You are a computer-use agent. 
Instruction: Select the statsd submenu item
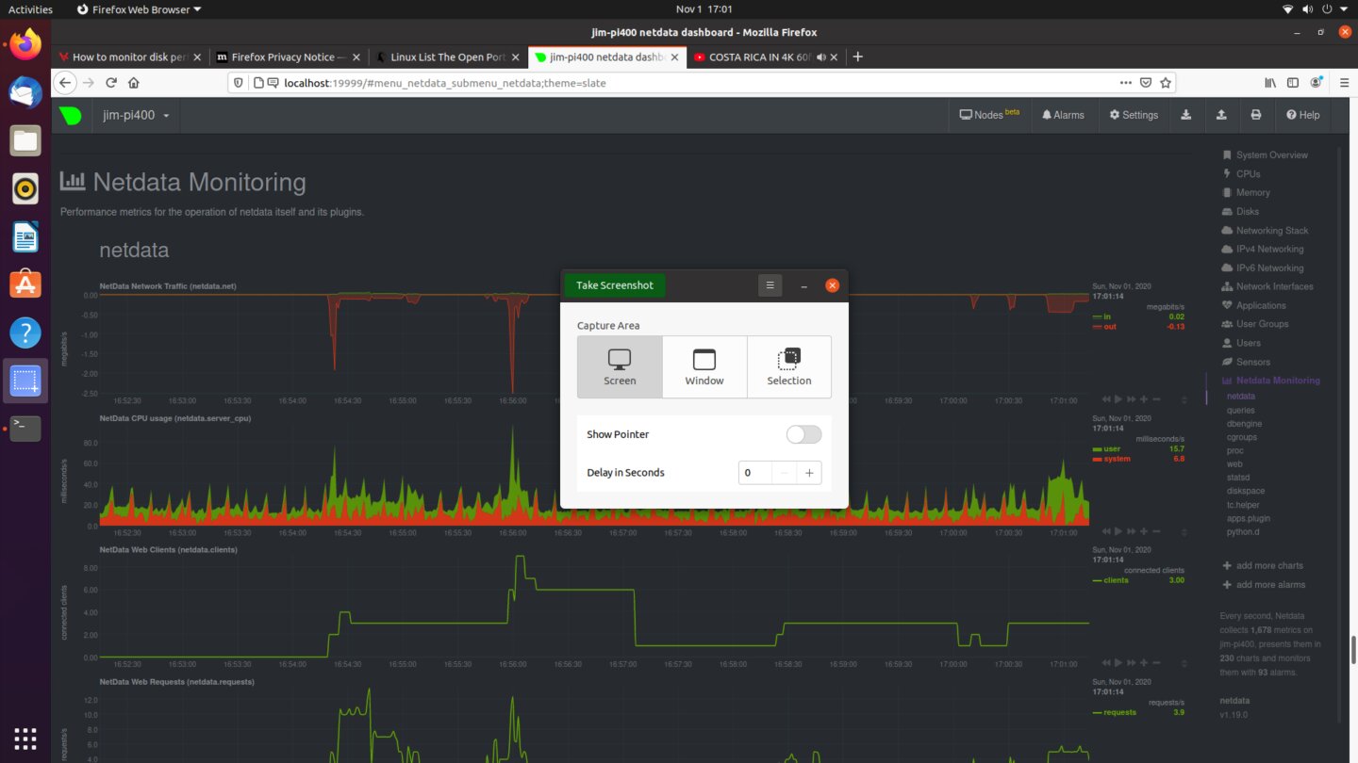(x=1238, y=478)
